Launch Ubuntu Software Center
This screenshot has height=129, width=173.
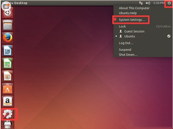pos(7,89)
